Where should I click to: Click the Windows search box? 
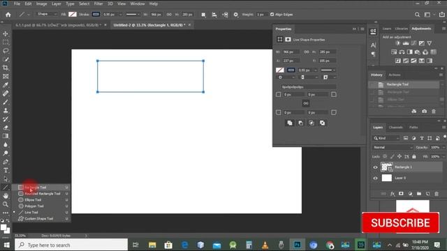[x=71, y=245]
